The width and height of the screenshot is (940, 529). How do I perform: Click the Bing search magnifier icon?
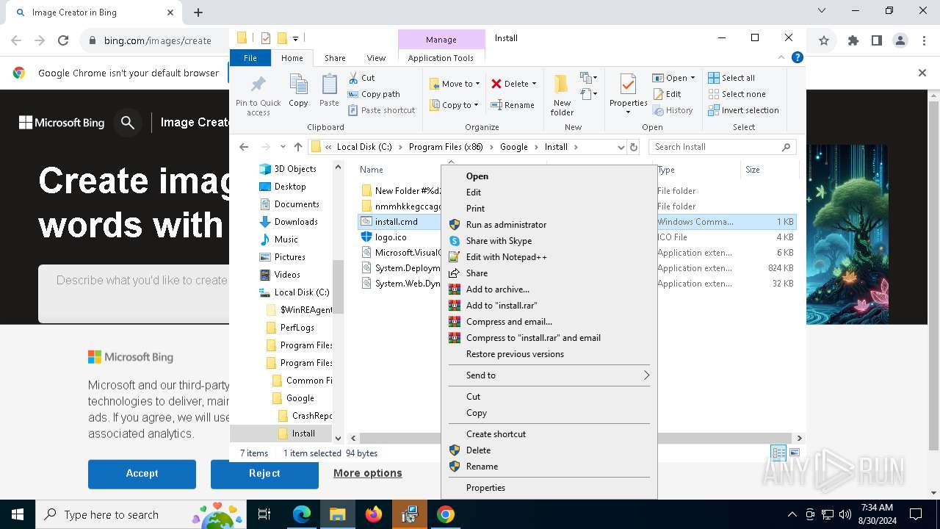(x=128, y=123)
